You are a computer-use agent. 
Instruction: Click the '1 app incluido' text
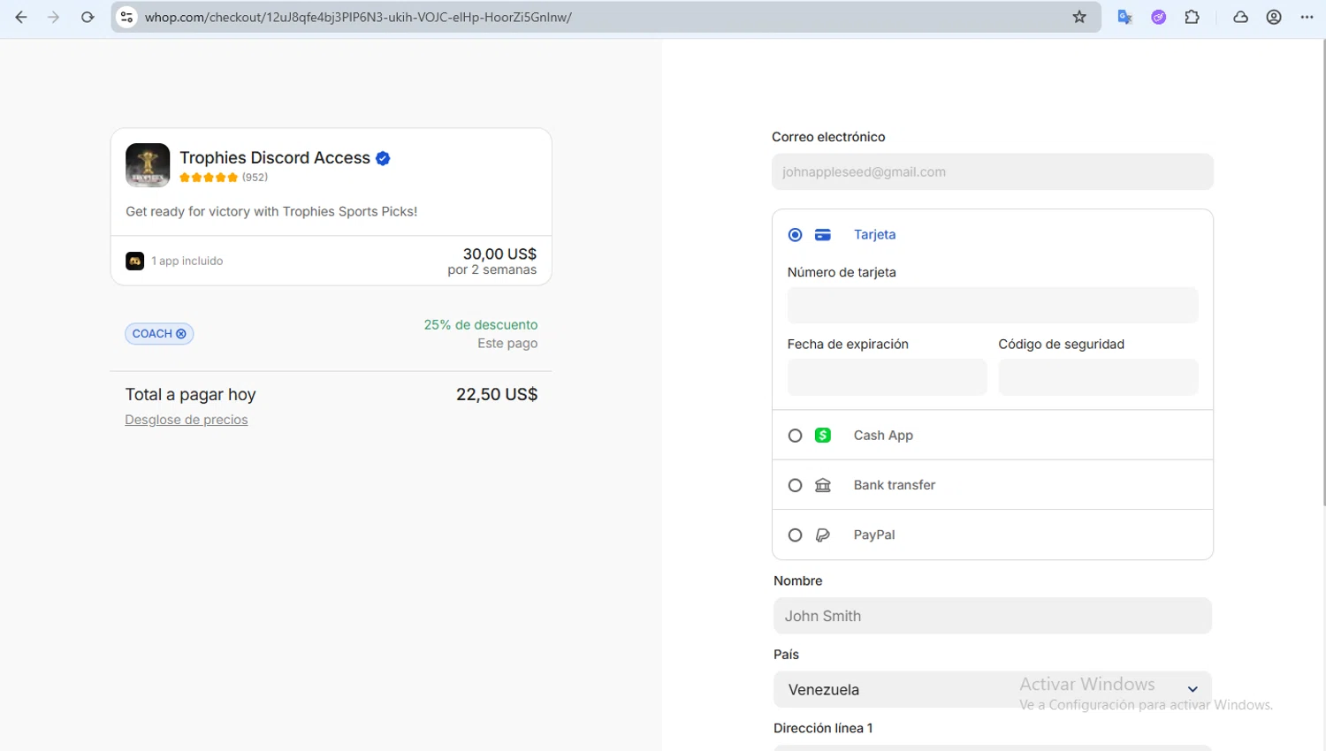coord(187,262)
